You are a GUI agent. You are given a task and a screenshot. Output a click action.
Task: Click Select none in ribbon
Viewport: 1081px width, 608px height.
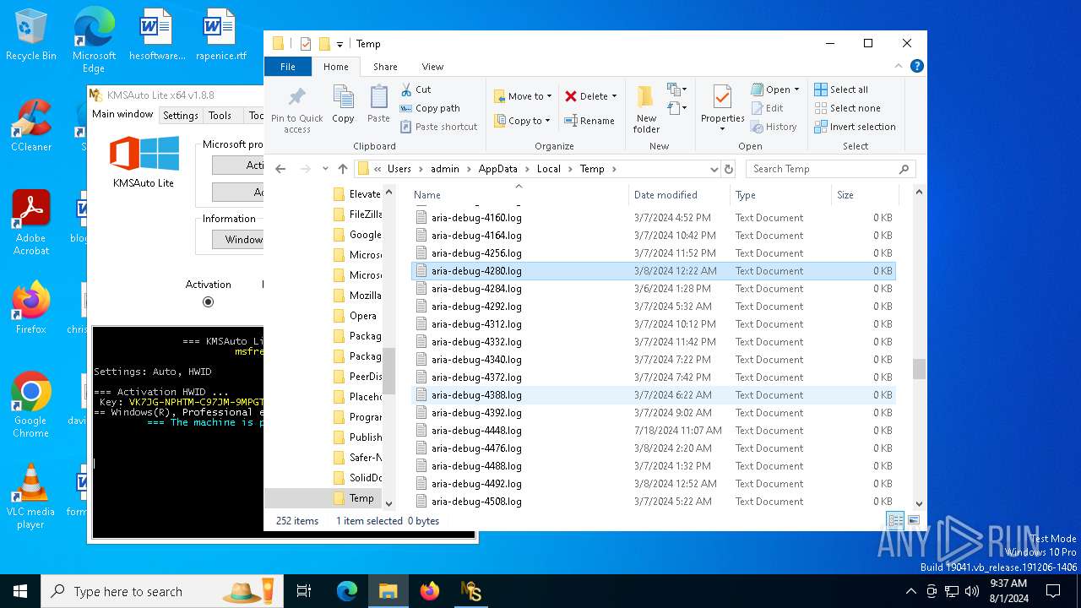coord(846,108)
